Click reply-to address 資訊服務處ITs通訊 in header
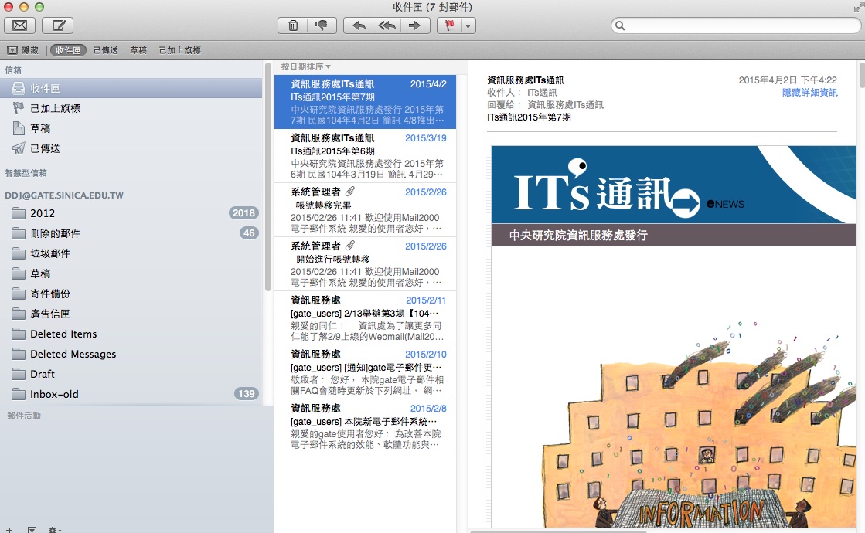Screen dimensions: 865x533 565,105
